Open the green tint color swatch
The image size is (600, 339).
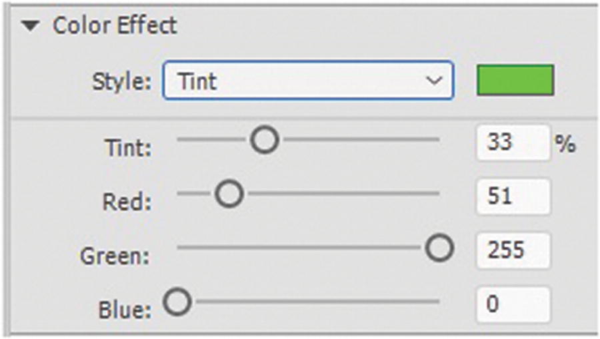coord(515,81)
